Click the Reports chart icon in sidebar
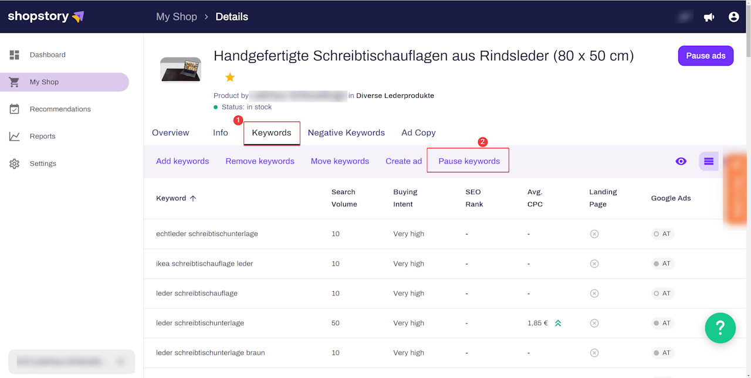This screenshot has width=751, height=378. (x=15, y=137)
